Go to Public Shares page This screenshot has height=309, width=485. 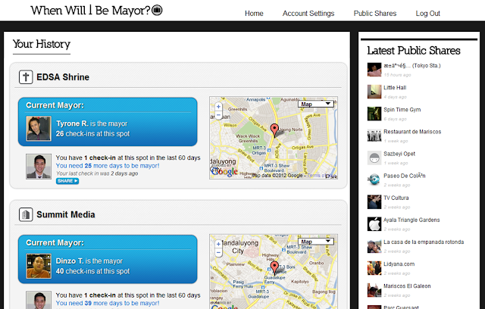click(x=375, y=14)
